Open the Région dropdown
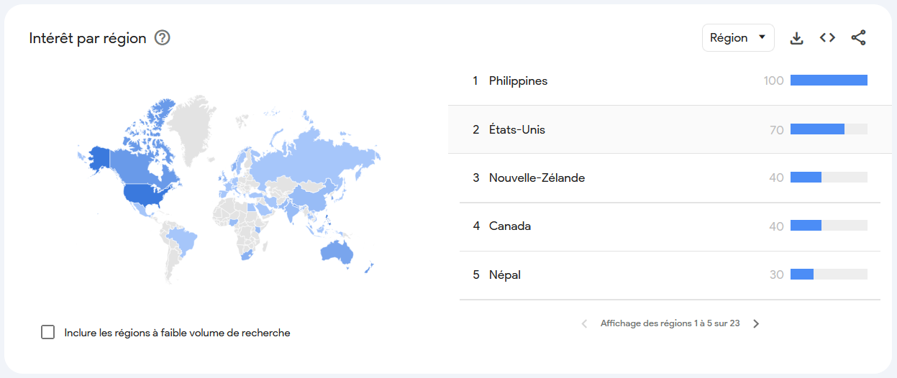Screen dimensions: 897x378 [x=737, y=38]
